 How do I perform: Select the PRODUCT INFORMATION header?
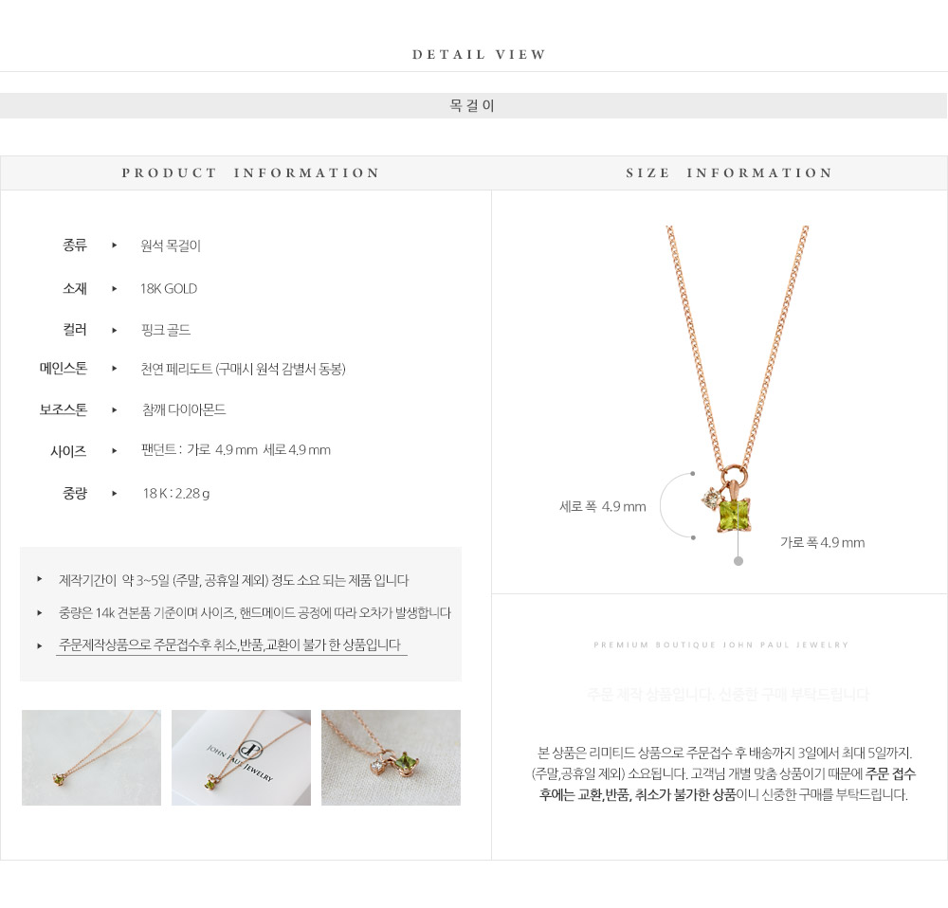click(x=251, y=173)
